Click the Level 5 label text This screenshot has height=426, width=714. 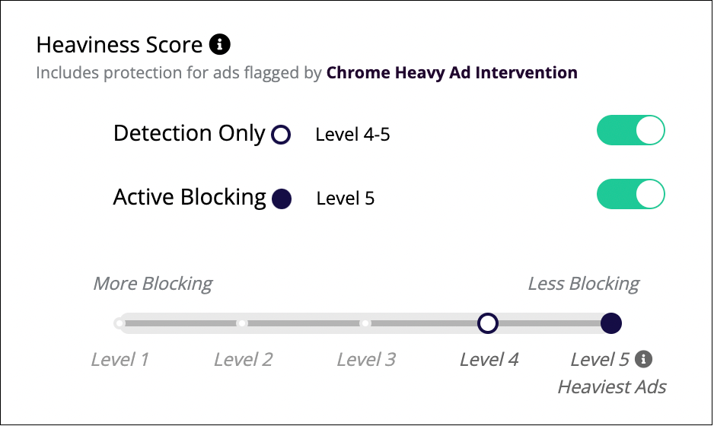pyautogui.click(x=600, y=360)
